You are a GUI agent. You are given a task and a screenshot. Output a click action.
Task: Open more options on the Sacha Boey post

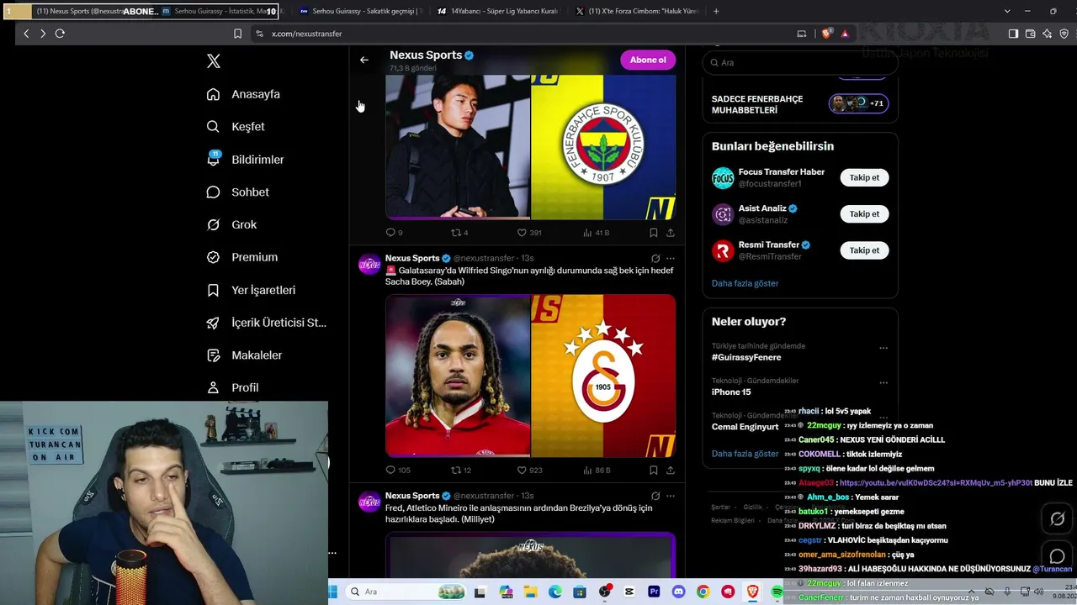point(671,259)
